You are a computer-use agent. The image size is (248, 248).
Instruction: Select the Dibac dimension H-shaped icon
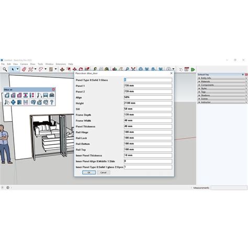click(26, 102)
